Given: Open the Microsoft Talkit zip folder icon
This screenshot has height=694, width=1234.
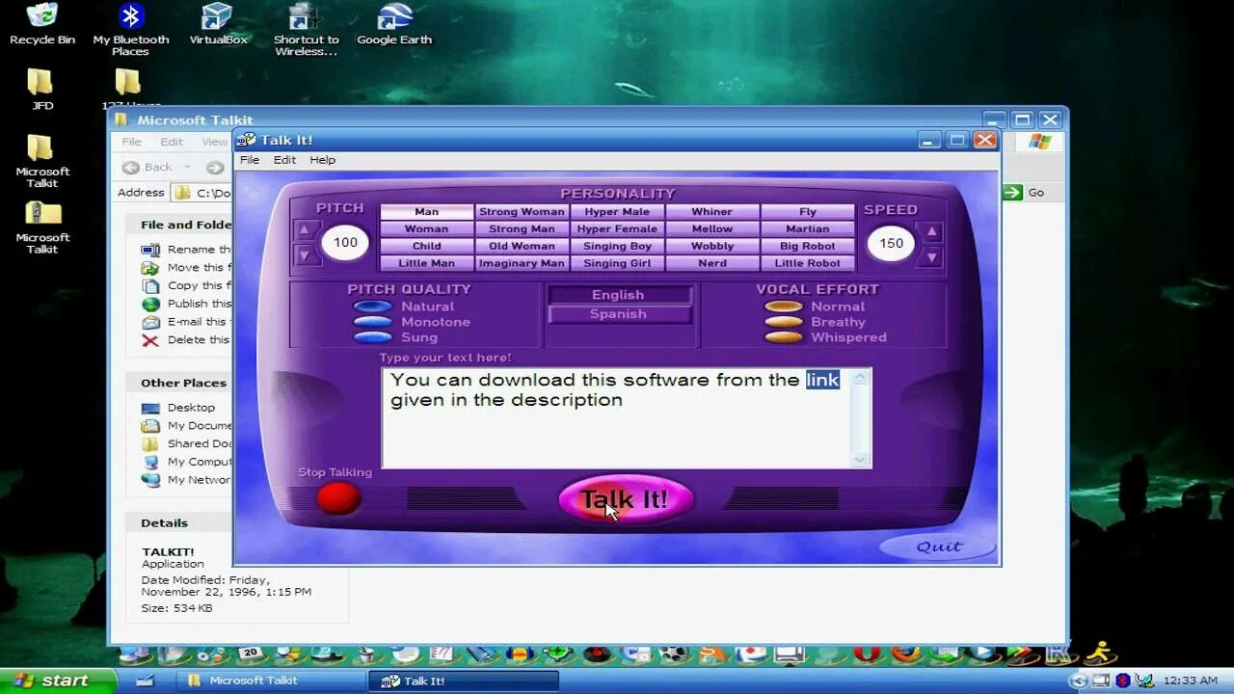Looking at the screenshot, I should [42, 227].
